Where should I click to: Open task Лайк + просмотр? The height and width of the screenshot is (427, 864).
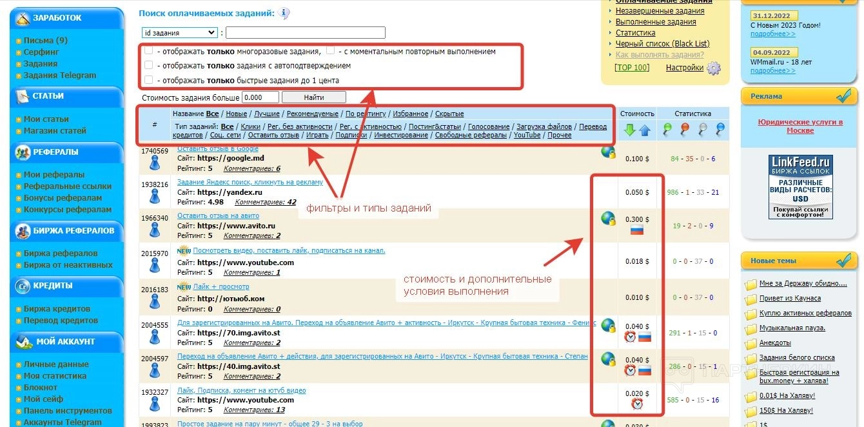pyautogui.click(x=221, y=287)
